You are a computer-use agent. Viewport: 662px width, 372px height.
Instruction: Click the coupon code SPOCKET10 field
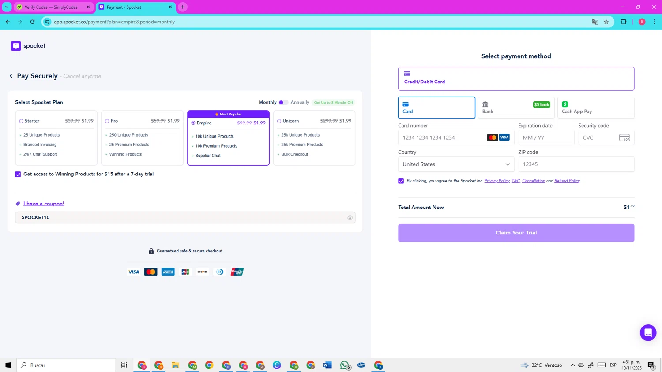click(x=185, y=218)
